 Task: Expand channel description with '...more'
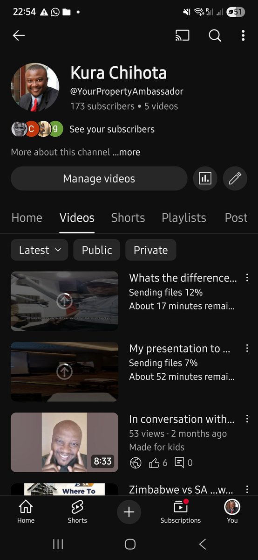[x=126, y=152]
